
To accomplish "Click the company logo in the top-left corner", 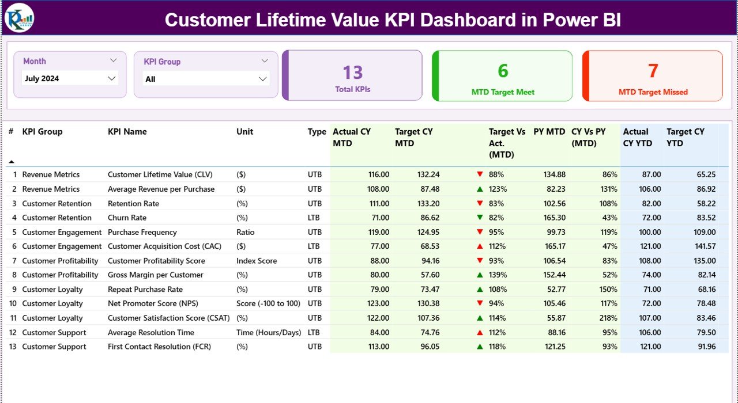I will [18, 18].
